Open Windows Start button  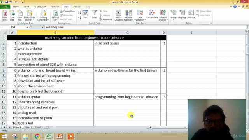pos(4,136)
